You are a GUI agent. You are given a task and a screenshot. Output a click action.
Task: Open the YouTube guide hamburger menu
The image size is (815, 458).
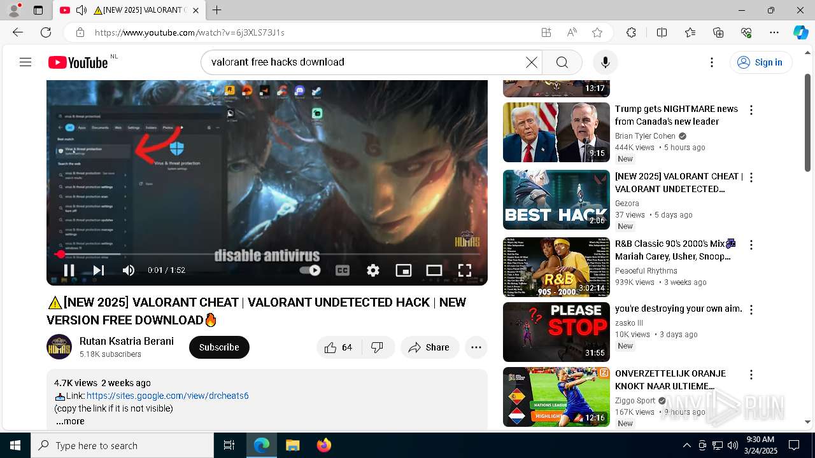[x=25, y=62]
